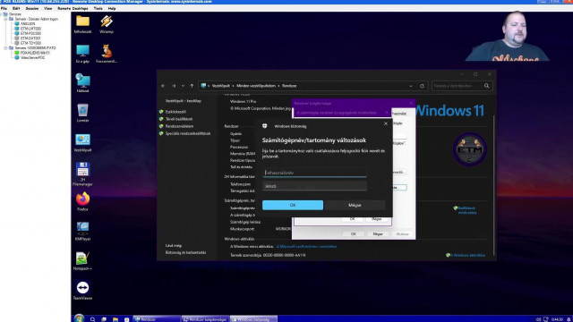573x322 pixels.
Task: Launch Firefox from the desktop
Action: tap(82, 201)
